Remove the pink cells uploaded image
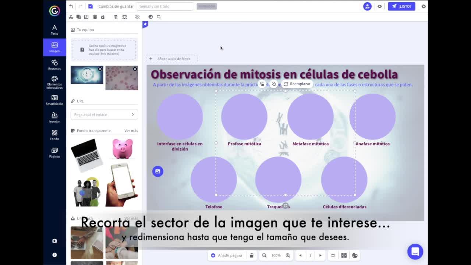 click(x=135, y=69)
